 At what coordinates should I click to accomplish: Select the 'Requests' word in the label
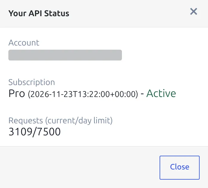click(26, 121)
